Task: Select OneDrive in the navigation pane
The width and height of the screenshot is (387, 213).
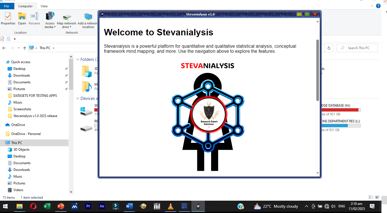Action: 18,125
